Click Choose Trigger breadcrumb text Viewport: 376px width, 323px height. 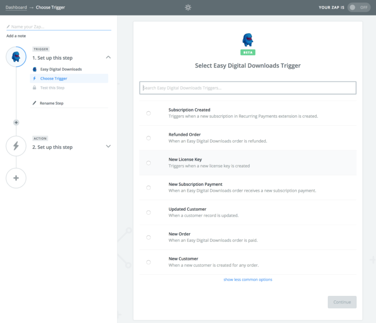pyautogui.click(x=50, y=8)
